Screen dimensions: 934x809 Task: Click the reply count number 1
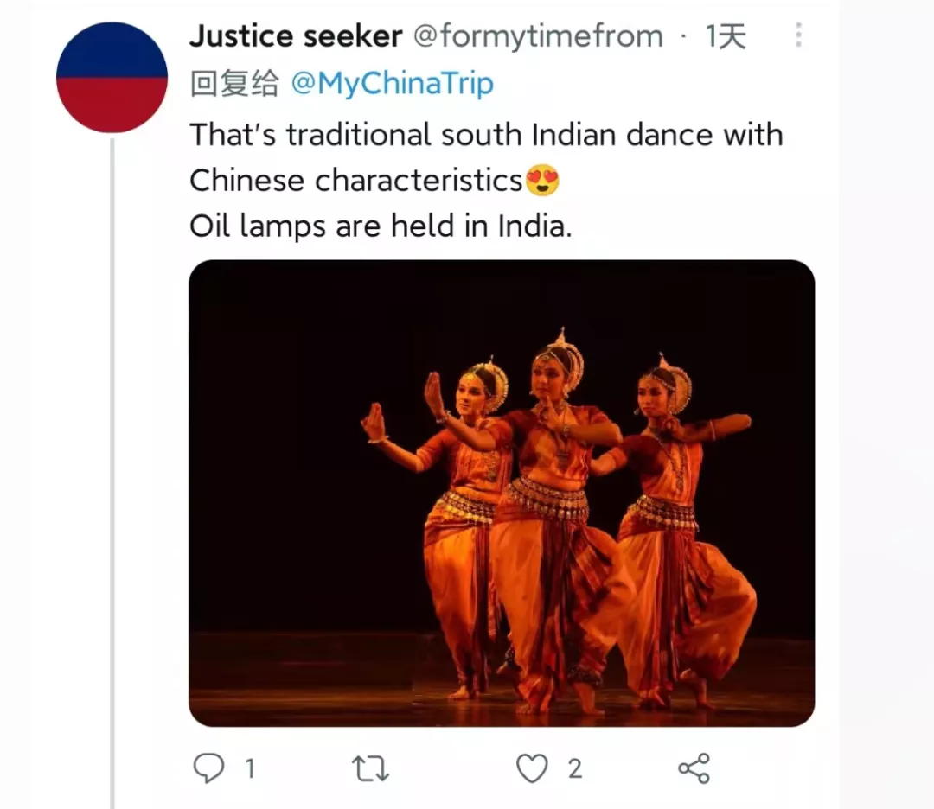pyautogui.click(x=251, y=768)
